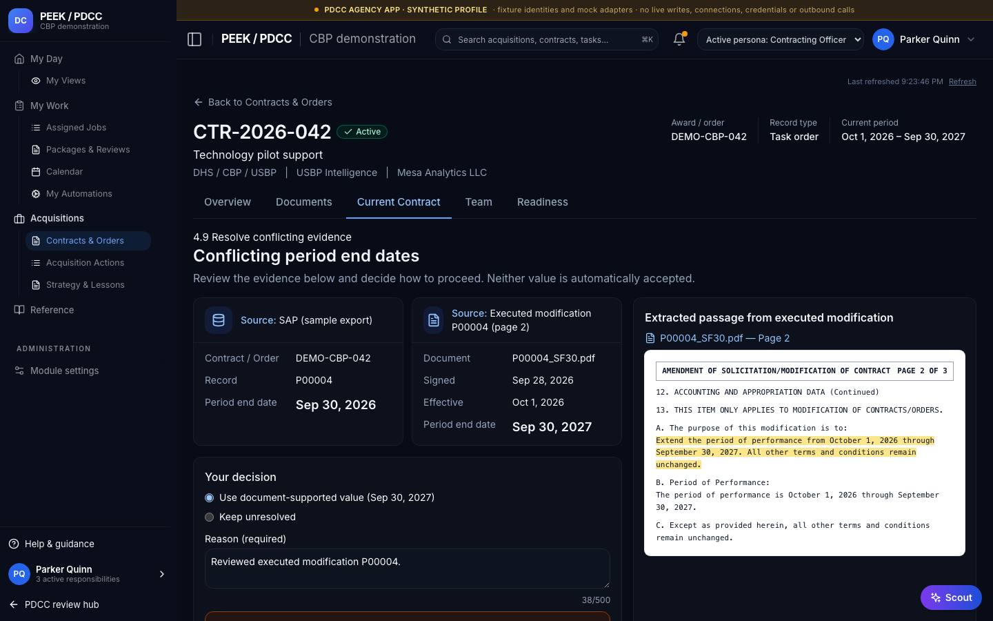Viewport: 993px width, 621px height.
Task: Click the My Automations gear icon
Action: tap(36, 194)
